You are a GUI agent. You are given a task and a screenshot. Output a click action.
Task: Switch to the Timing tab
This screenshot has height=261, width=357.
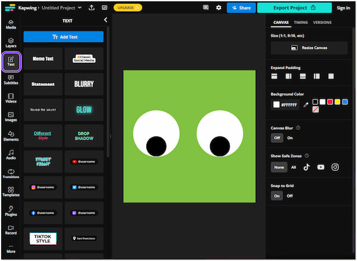pyautogui.click(x=301, y=23)
